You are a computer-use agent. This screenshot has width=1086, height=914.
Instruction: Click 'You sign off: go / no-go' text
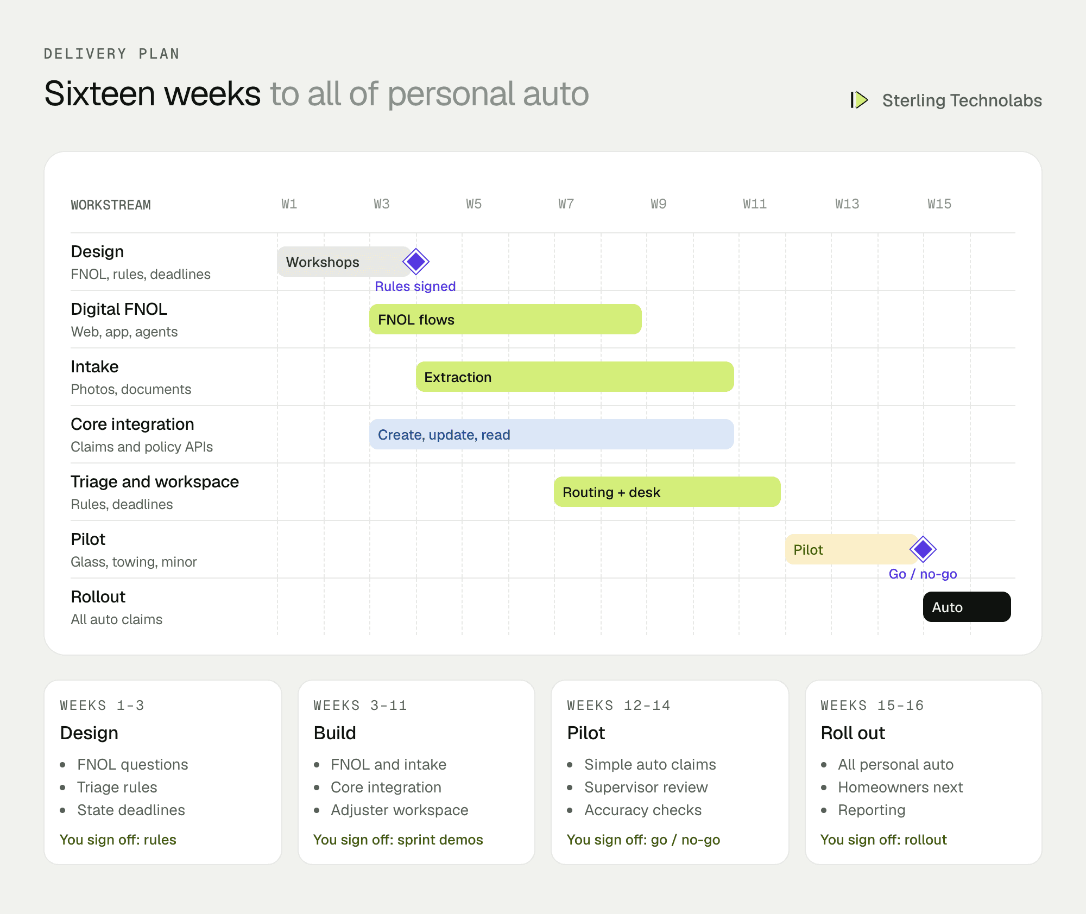643,840
